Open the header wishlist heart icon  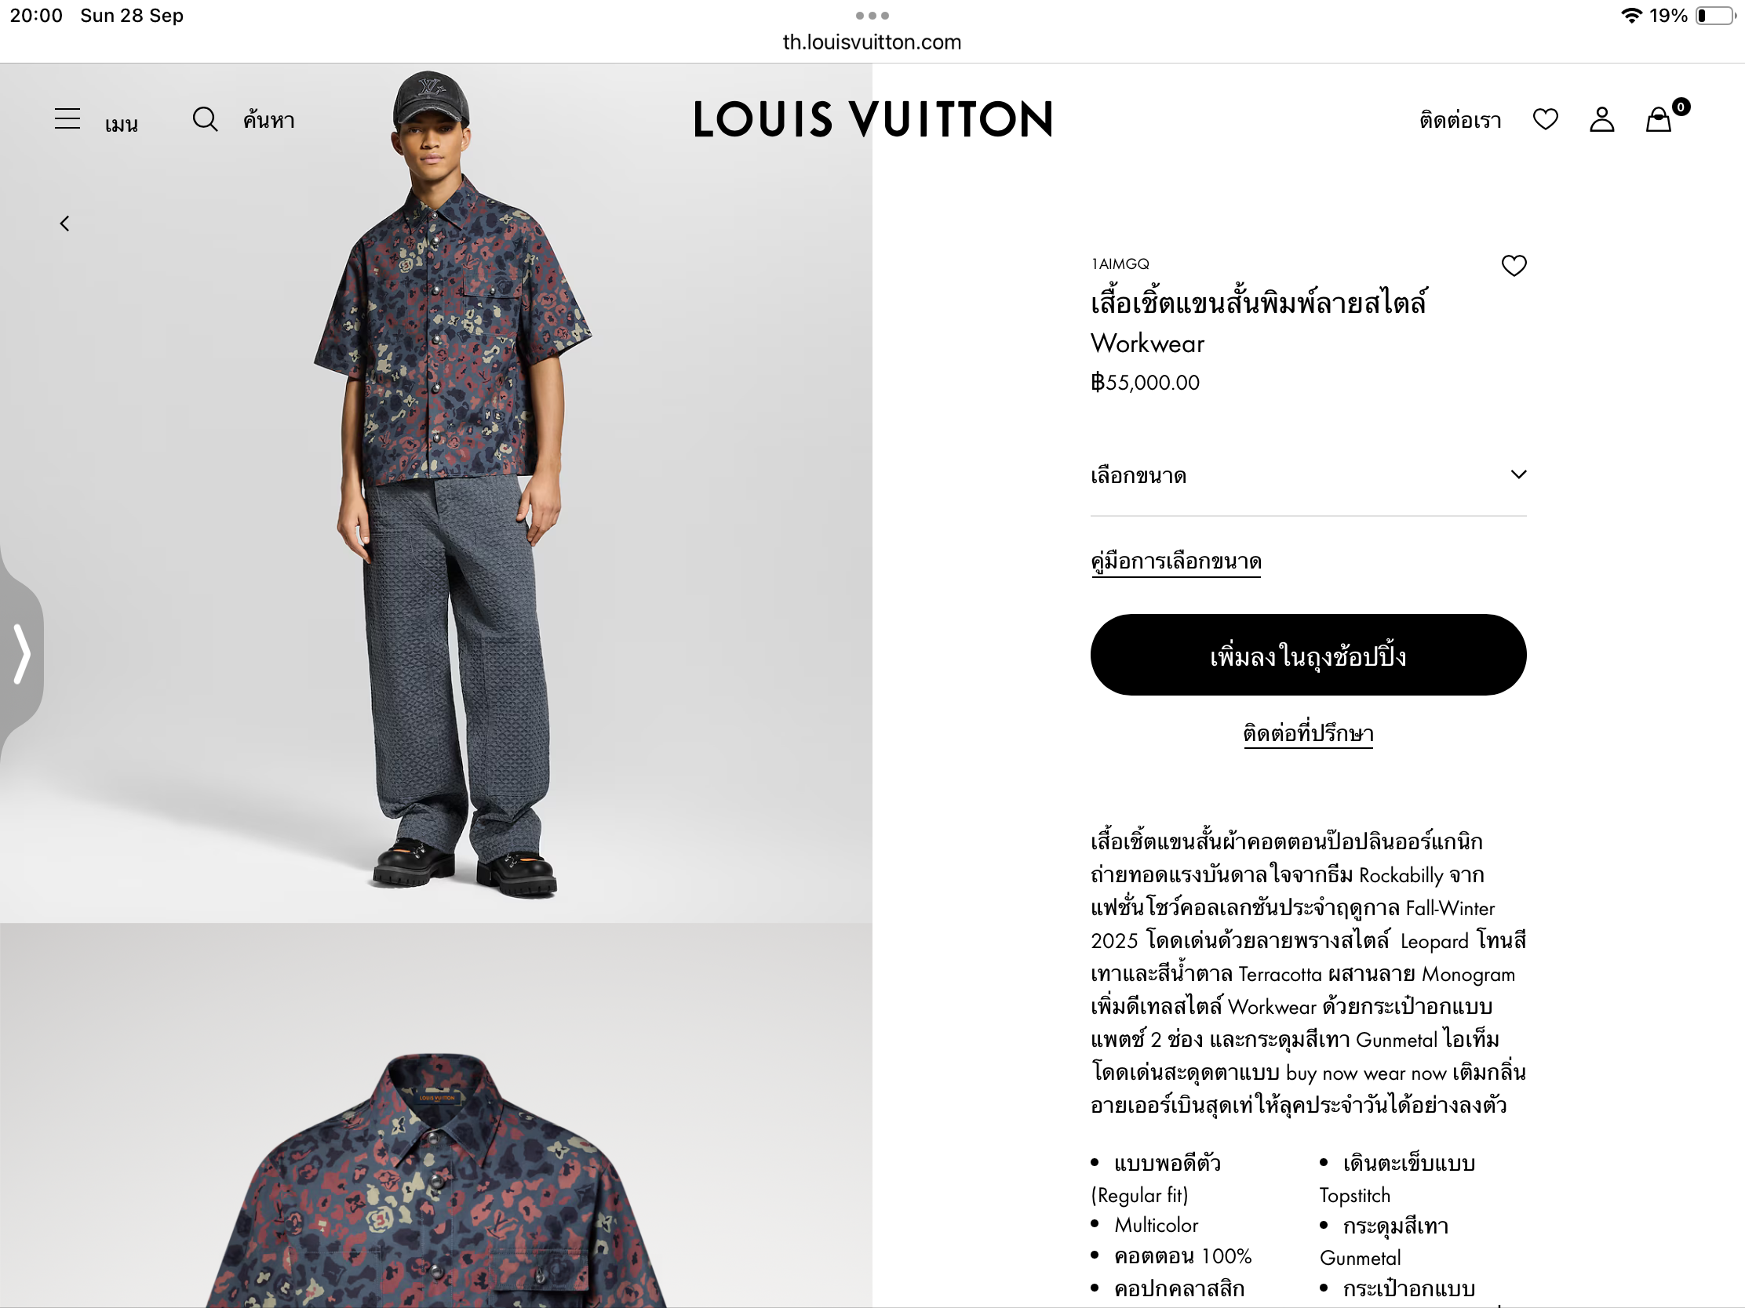point(1545,120)
